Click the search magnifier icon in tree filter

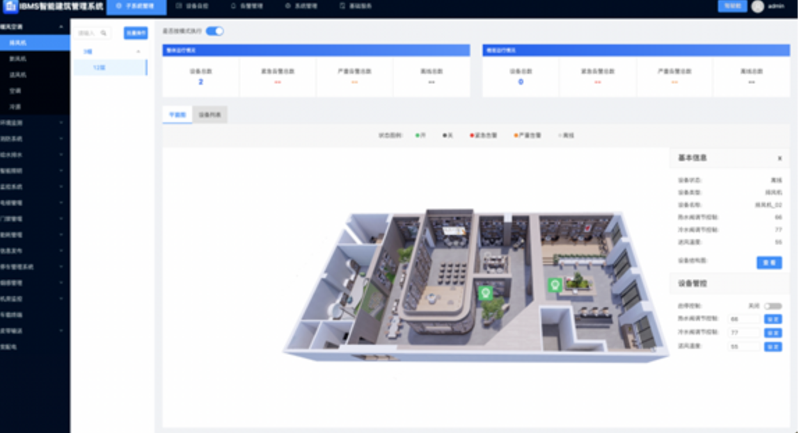(104, 33)
